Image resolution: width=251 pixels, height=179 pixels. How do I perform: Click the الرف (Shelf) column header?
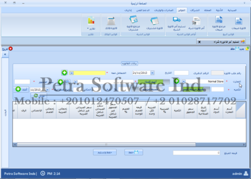click(x=24, y=110)
